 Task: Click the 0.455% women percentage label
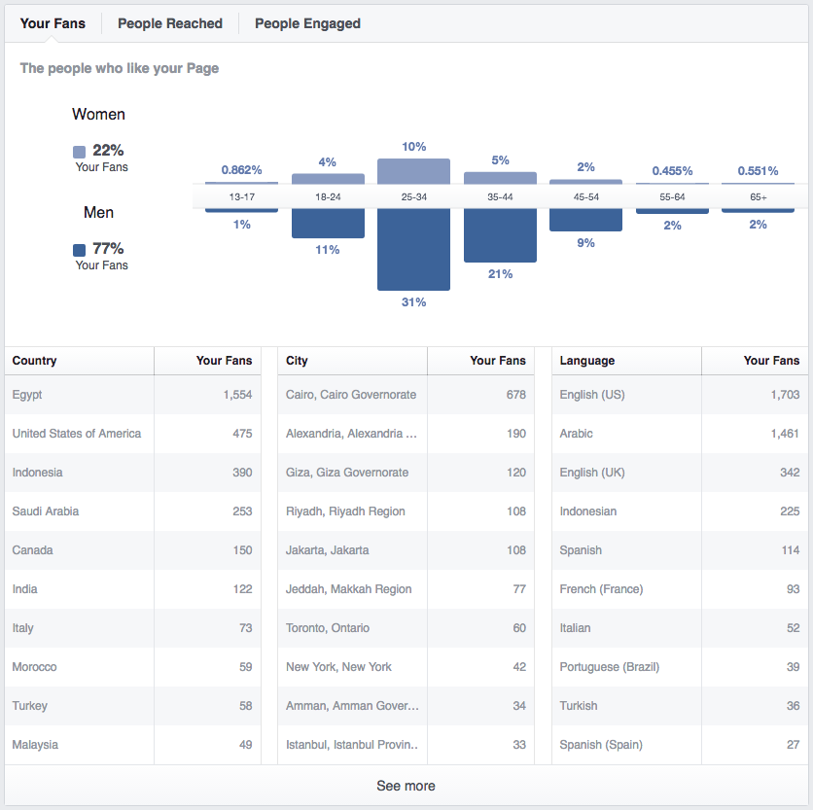click(x=672, y=170)
